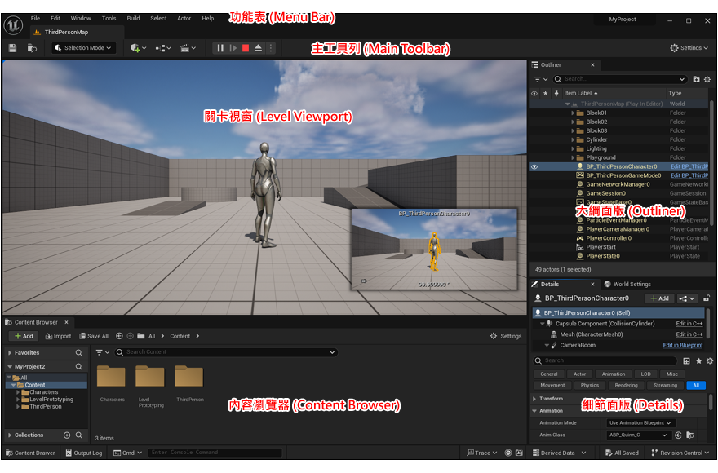Select the Rendering filter in Details
Image resolution: width=718 pixels, height=473 pixels.
pyautogui.click(x=626, y=386)
